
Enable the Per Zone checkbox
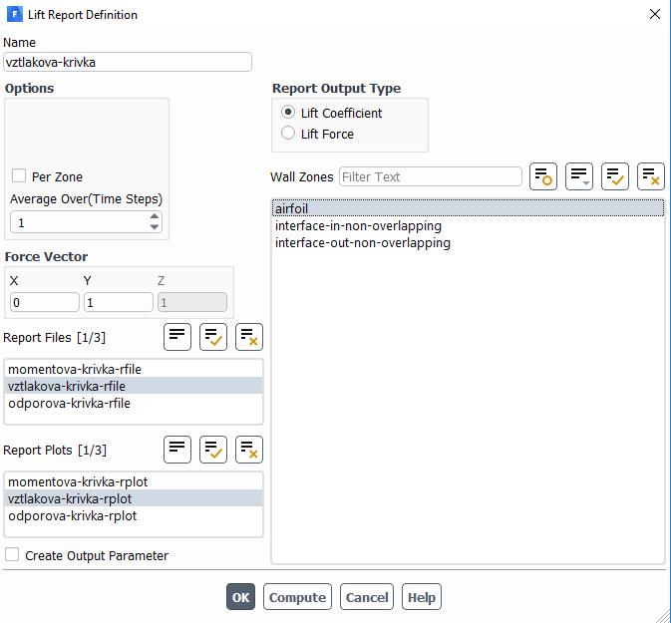coord(19,175)
